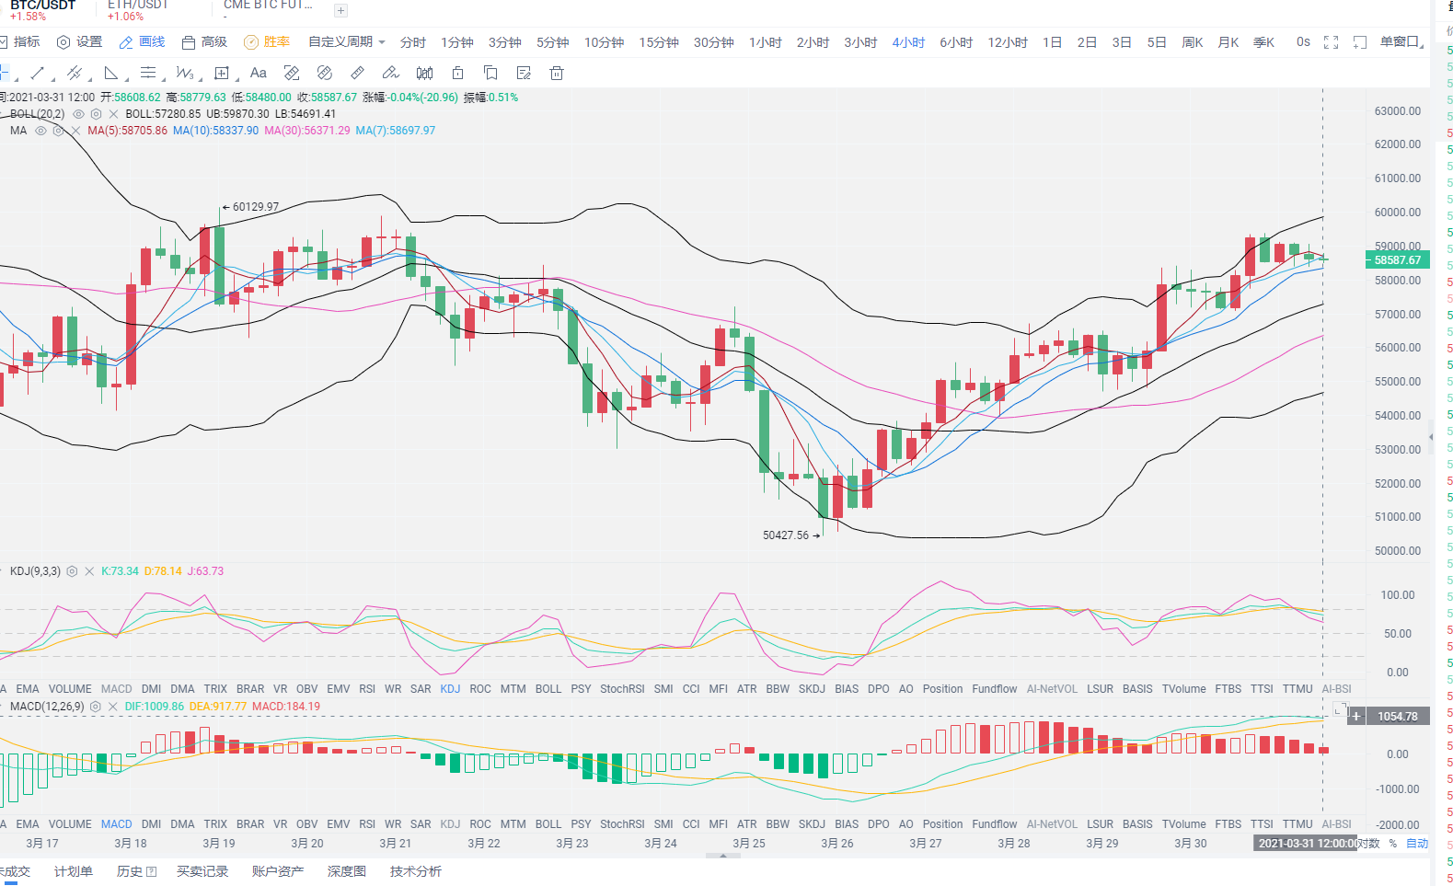The image size is (1453, 886).
Task: Click the copy drawings icon
Action: click(x=490, y=73)
